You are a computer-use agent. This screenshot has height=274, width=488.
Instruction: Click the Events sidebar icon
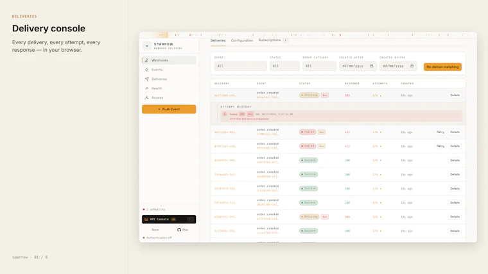point(146,70)
